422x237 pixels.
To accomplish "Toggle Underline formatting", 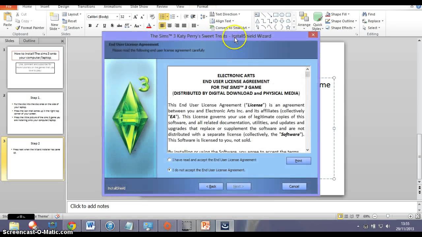I will pyautogui.click(x=105, y=26).
